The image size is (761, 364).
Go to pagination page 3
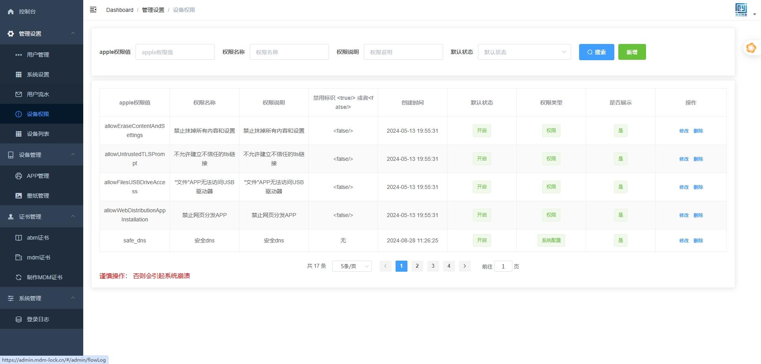[x=433, y=266]
